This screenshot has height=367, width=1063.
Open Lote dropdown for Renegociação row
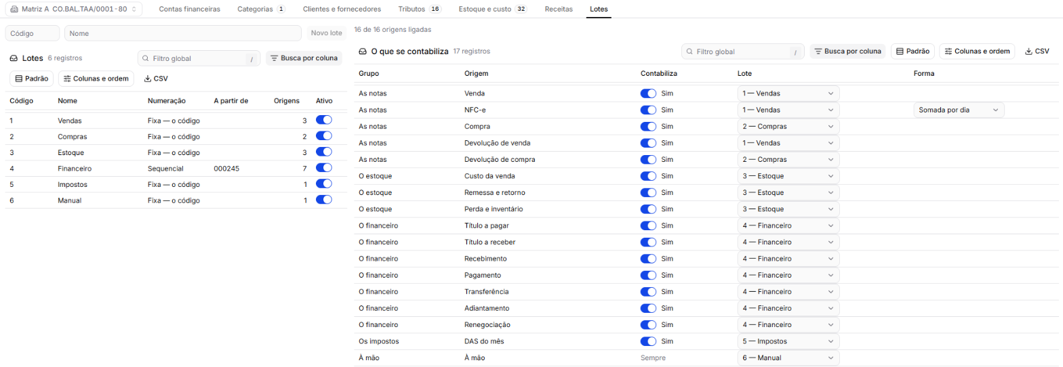[x=788, y=325]
